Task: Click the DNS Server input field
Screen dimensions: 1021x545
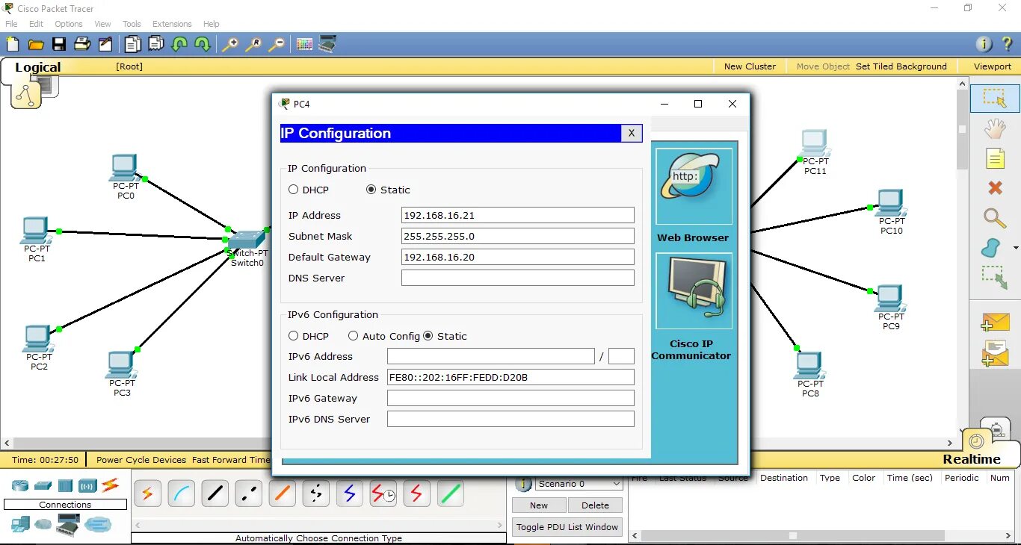Action: point(518,278)
